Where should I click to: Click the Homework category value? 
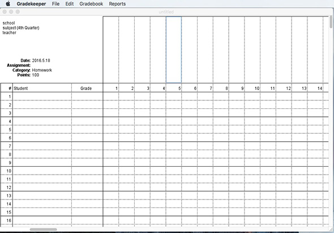pos(42,70)
